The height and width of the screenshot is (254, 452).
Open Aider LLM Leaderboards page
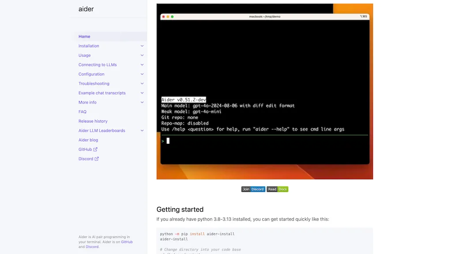click(102, 131)
